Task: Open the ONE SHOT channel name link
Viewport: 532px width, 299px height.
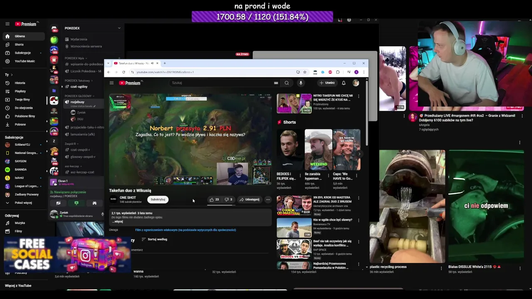Action: click(x=128, y=198)
